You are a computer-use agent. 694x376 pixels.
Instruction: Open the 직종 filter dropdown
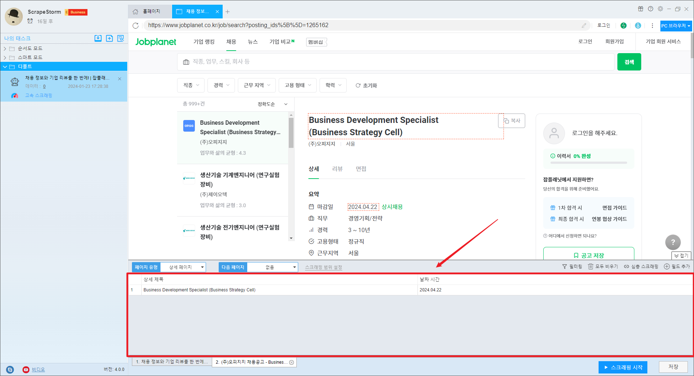191,85
